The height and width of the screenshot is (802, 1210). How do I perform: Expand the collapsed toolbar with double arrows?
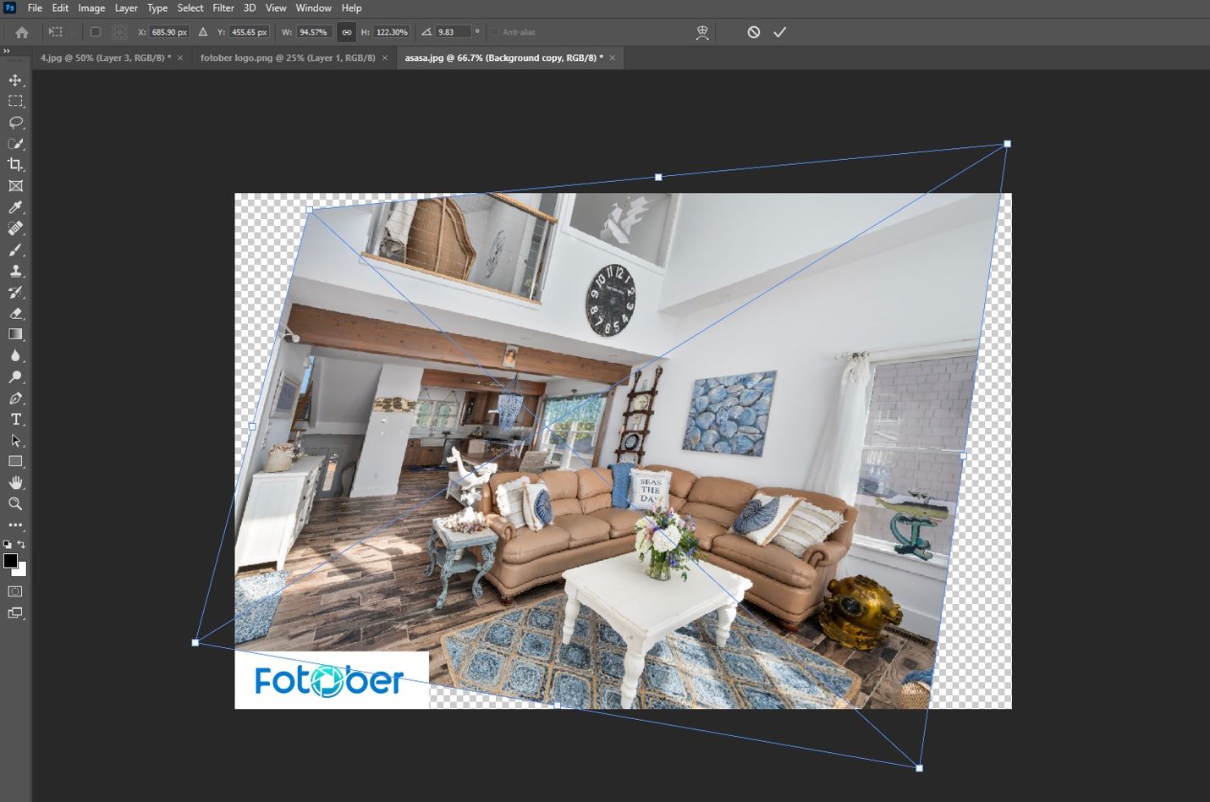[7, 52]
